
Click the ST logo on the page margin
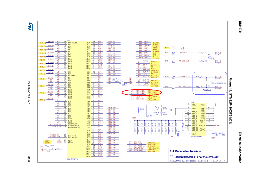pos(30,27)
